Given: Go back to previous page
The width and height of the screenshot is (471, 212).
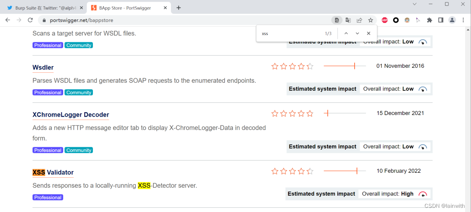Looking at the screenshot, I should point(8,20).
